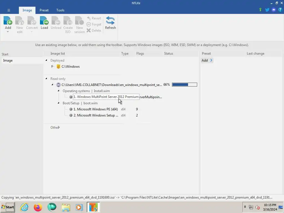Click the ISO disc icon

(58, 85)
